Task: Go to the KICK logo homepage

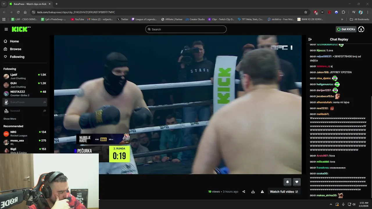Action: pyautogui.click(x=21, y=29)
